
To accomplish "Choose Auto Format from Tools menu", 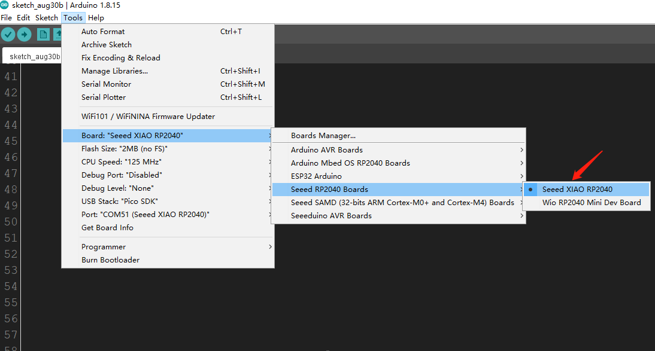I will (x=168, y=31).
